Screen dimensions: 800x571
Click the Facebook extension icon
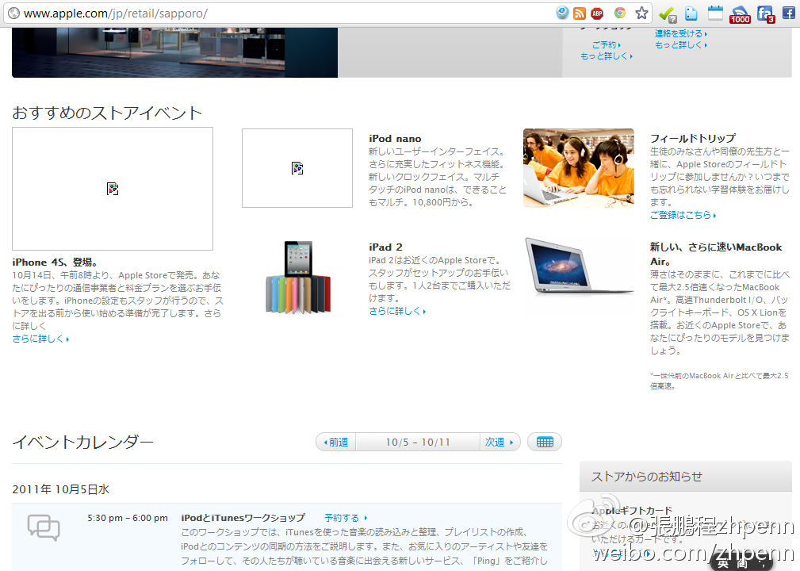point(789,13)
